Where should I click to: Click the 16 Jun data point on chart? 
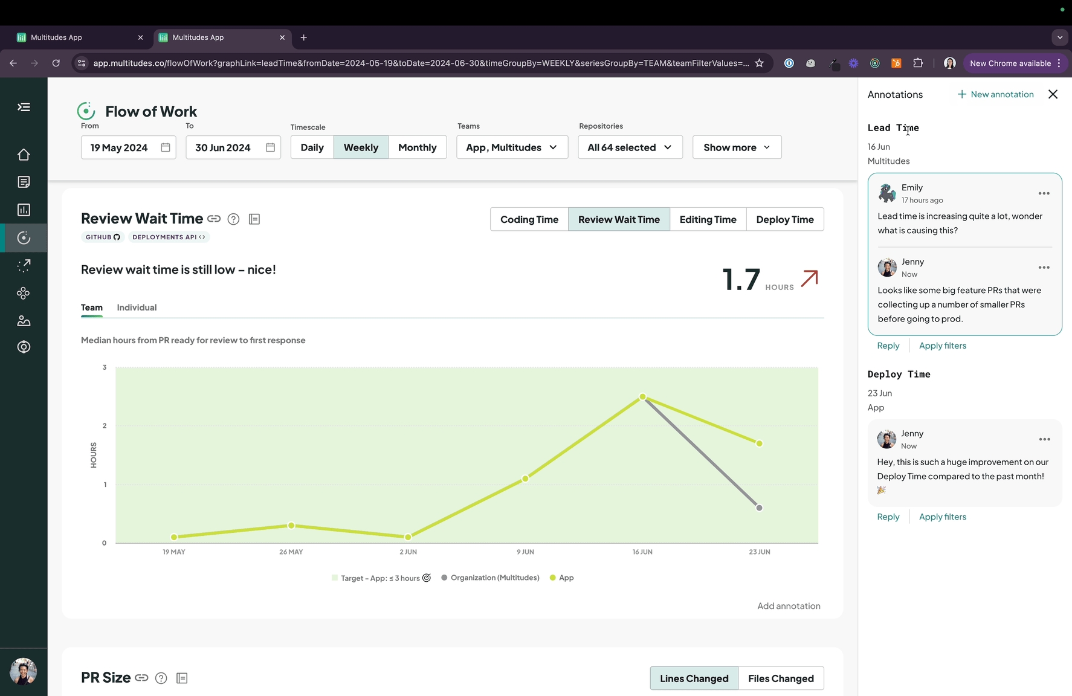coord(642,397)
